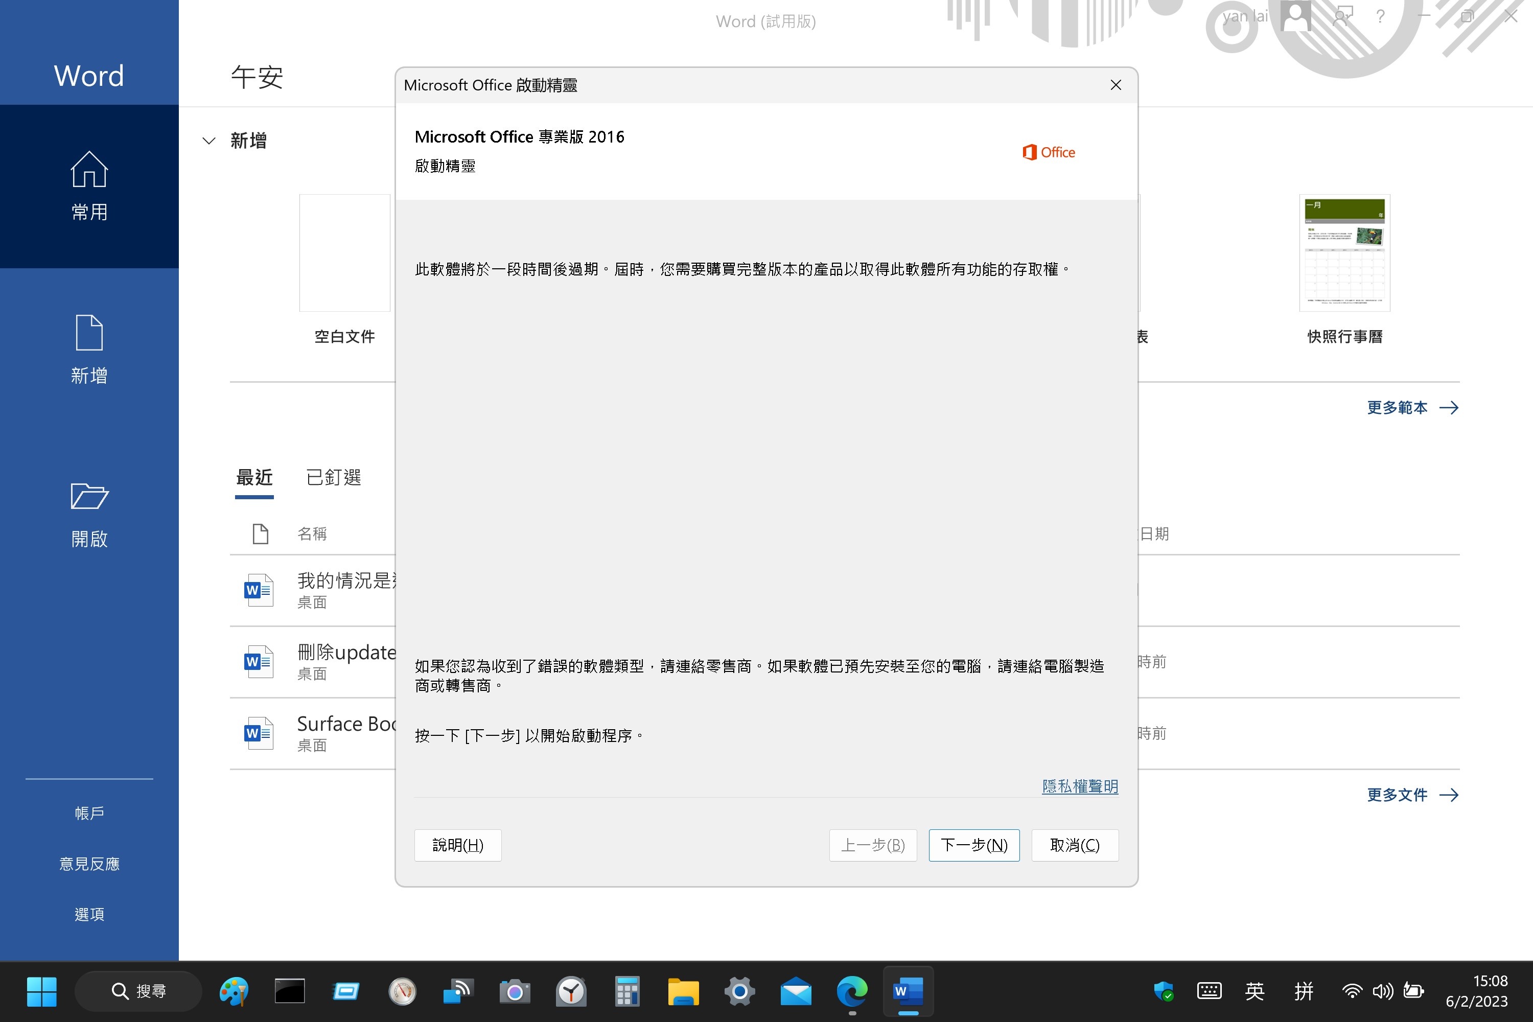Open 帳戶 account settings in sidebar
The image size is (1533, 1022).
(x=89, y=813)
